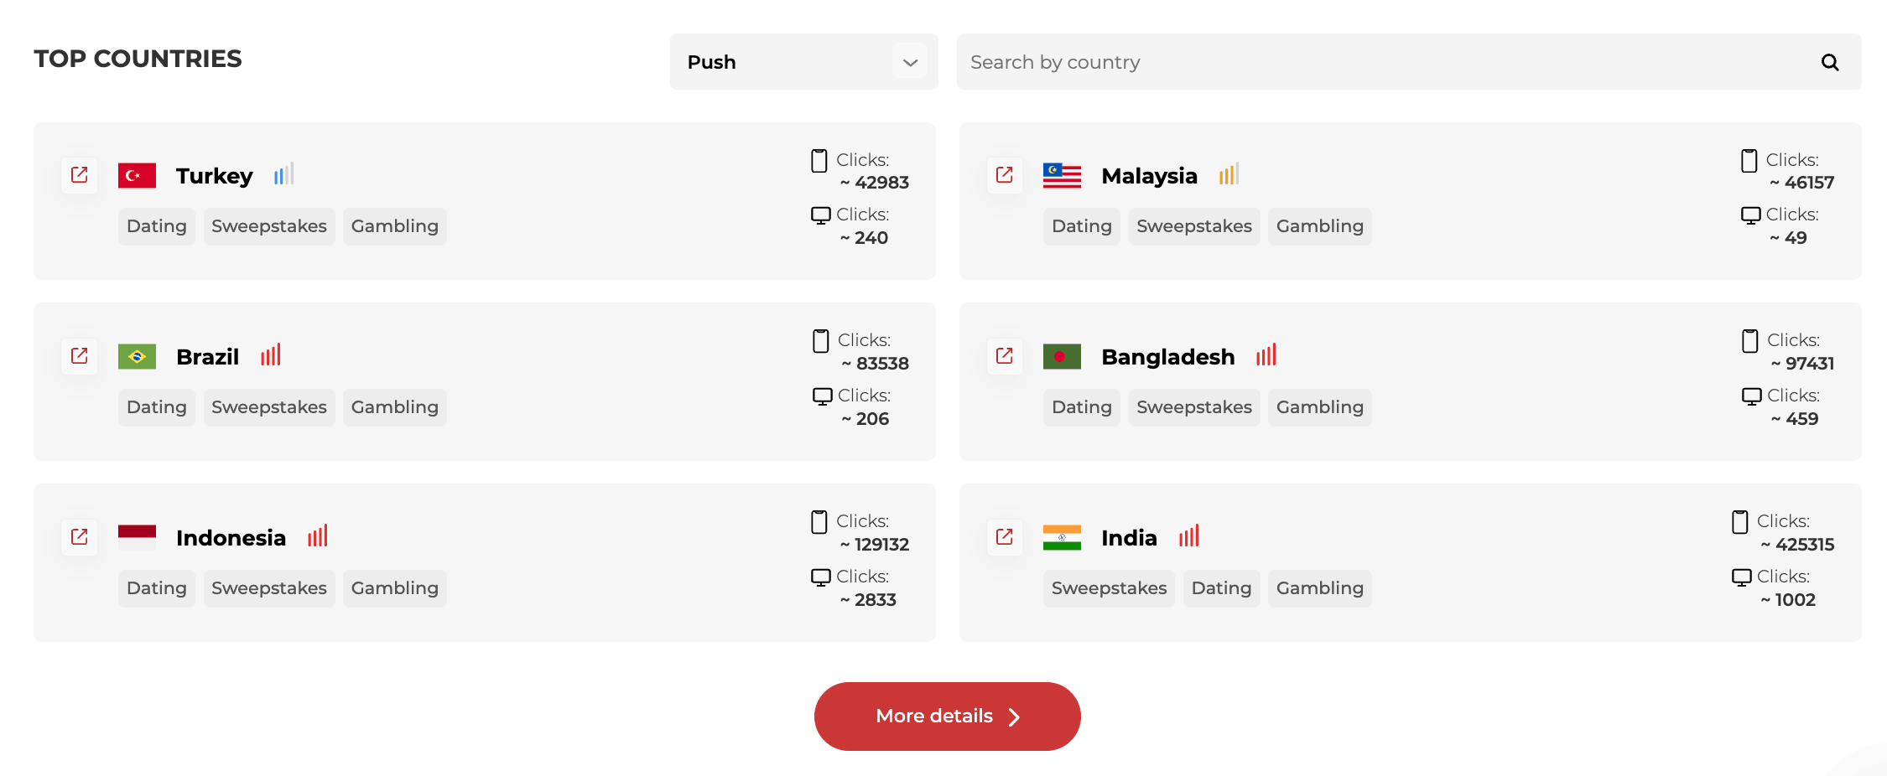Click the More details button
Screen dimensions: 1887x776
click(947, 717)
